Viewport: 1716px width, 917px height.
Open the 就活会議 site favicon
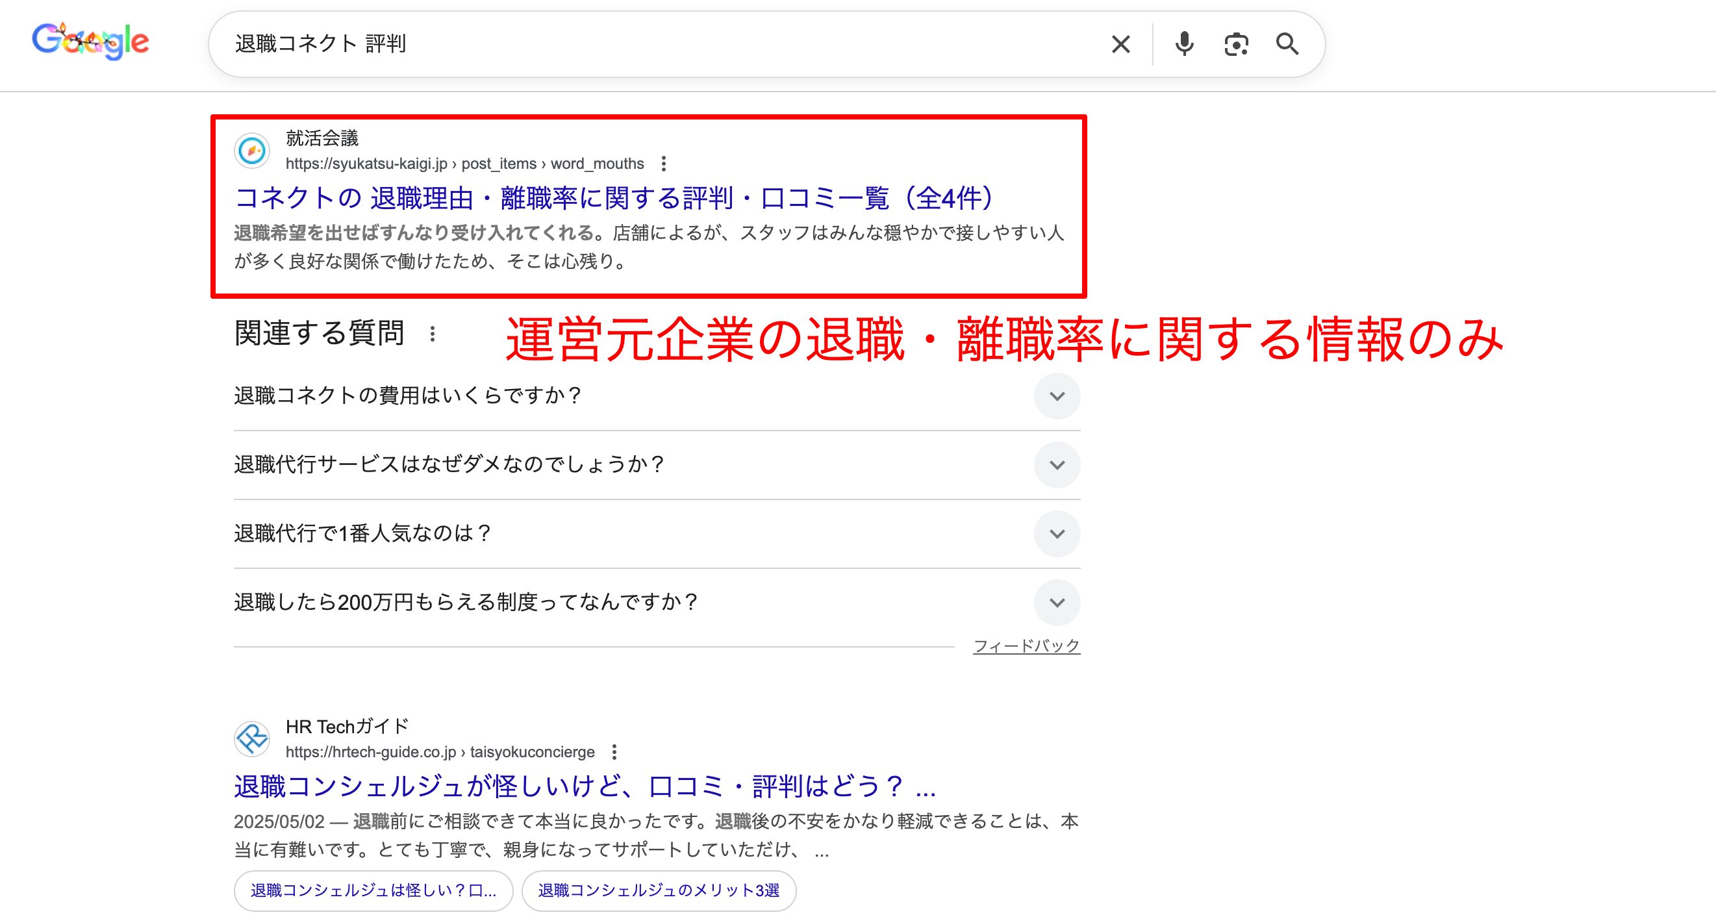(x=252, y=151)
